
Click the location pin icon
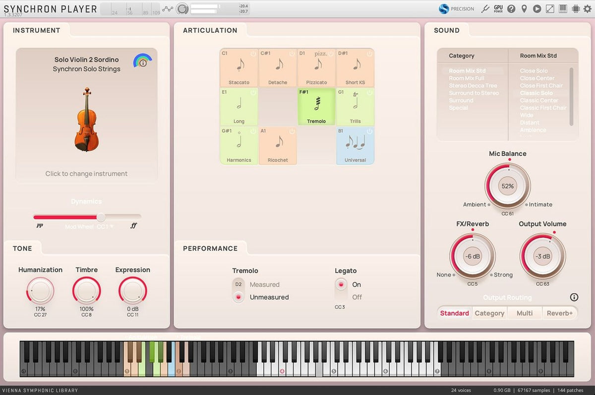point(524,8)
